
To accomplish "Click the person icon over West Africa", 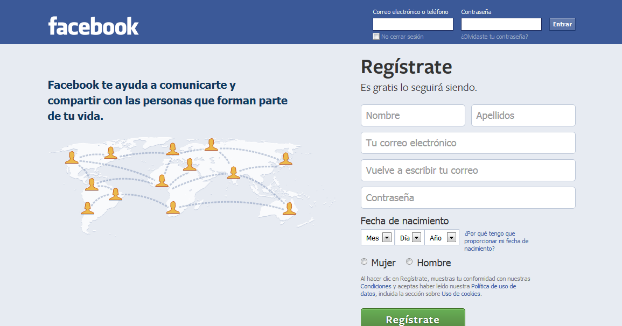I will pos(162,181).
